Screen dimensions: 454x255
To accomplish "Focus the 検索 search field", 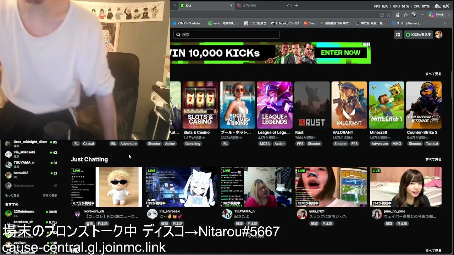I will point(226,35).
